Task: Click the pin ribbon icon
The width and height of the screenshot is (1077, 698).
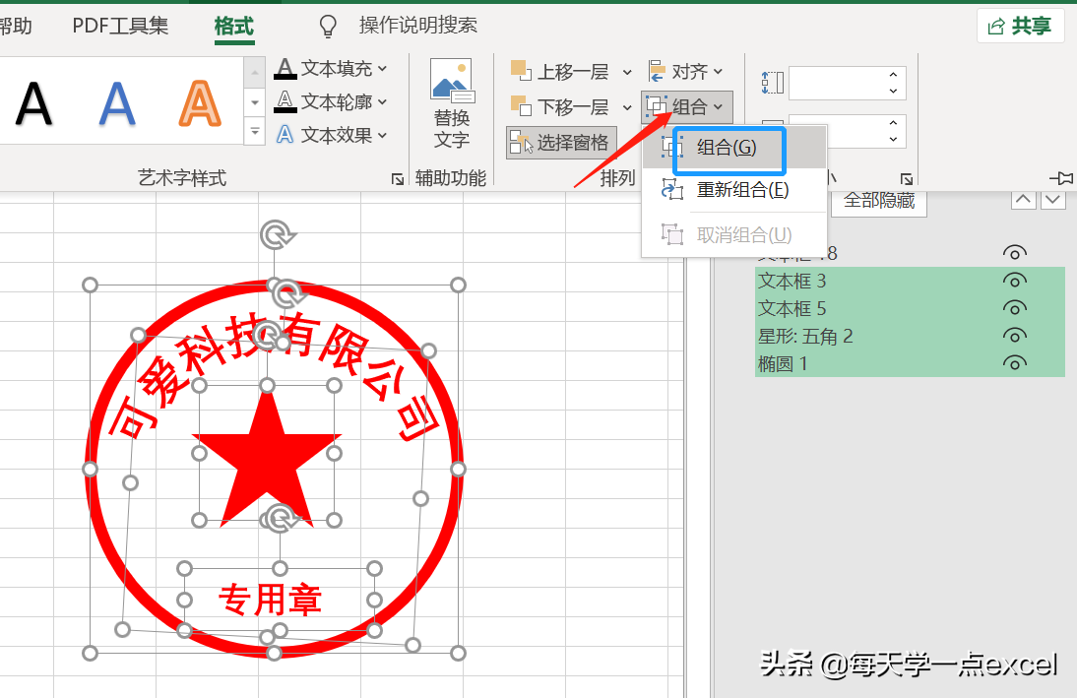Action: (1062, 178)
